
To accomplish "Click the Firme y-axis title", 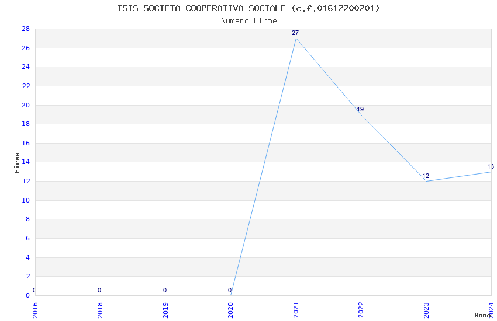I will tap(17, 163).
